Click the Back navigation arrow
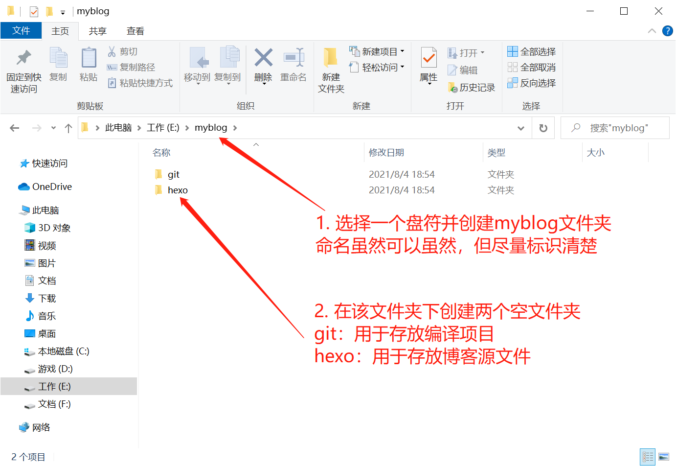The width and height of the screenshot is (676, 466). (x=15, y=128)
